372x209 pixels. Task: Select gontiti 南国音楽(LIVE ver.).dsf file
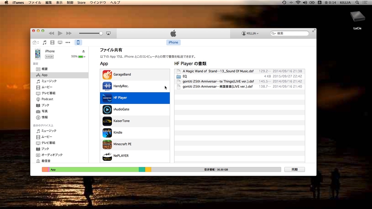240,86
